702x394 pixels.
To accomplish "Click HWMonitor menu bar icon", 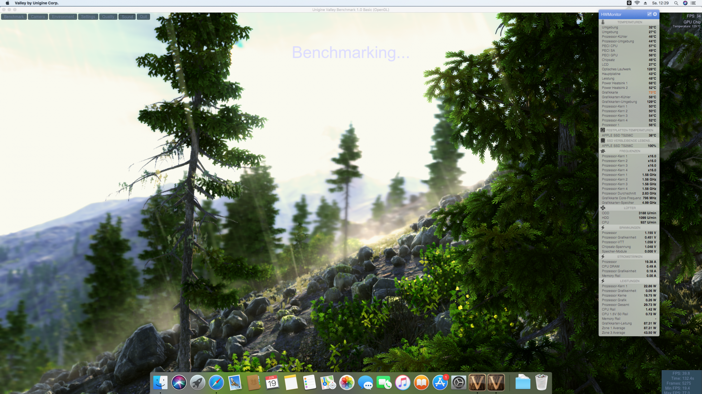I will (x=629, y=3).
